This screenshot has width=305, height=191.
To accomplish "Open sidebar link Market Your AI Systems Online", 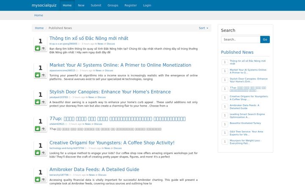I will (x=248, y=71).
